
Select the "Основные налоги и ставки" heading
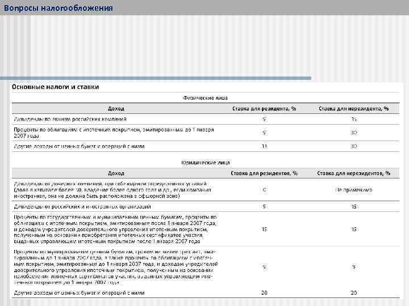55,87
